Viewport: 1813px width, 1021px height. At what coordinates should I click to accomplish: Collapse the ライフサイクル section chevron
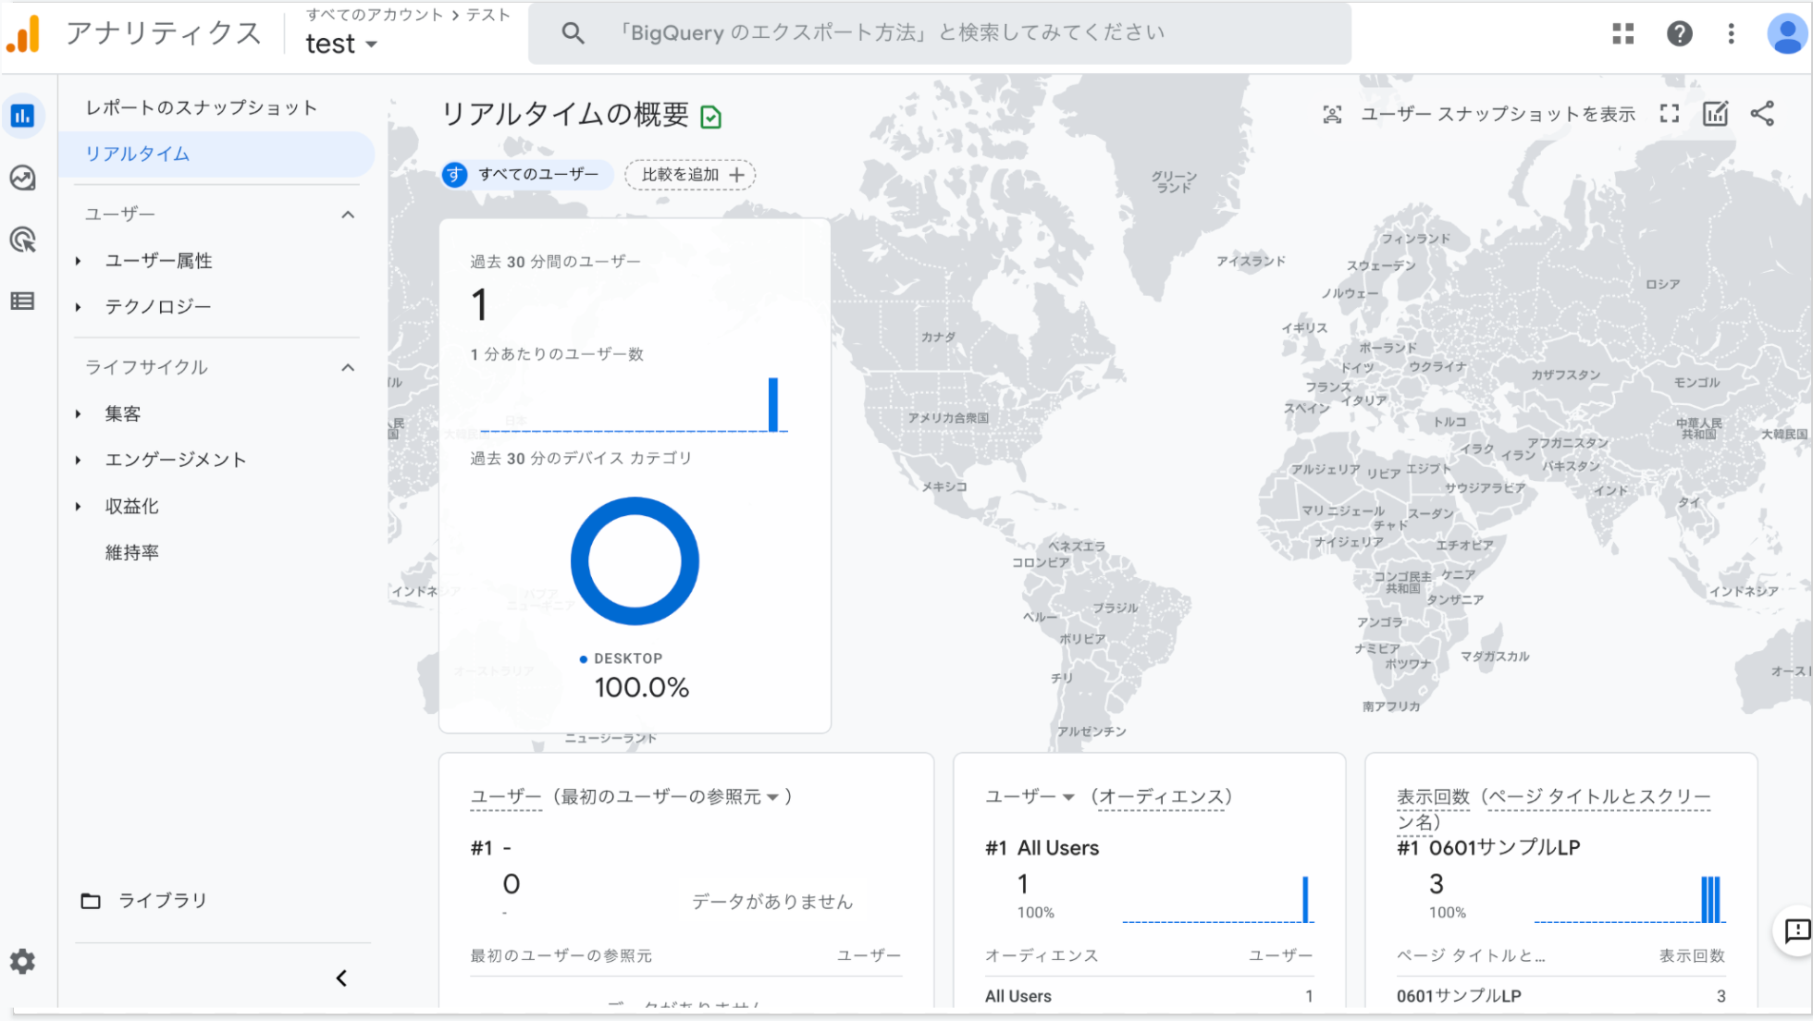348,367
